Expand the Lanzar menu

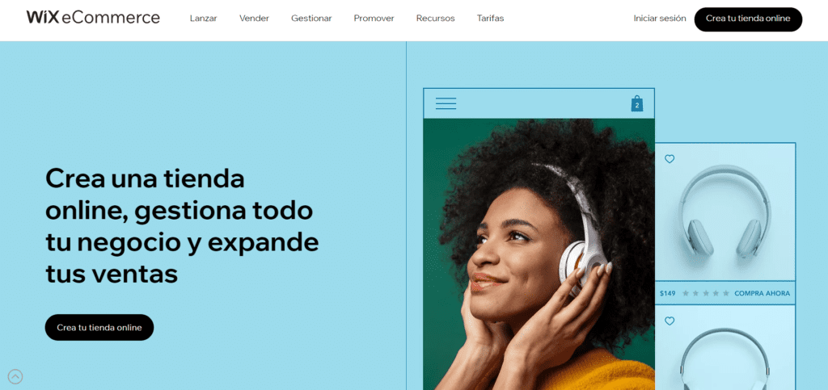203,18
